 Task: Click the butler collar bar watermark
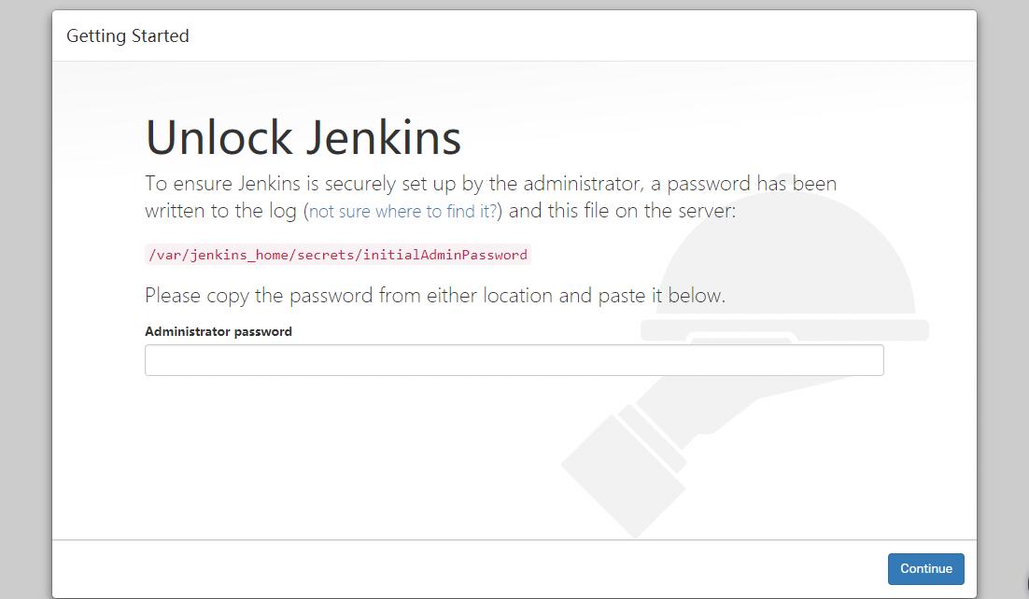[784, 329]
